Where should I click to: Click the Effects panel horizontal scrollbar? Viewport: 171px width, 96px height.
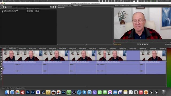(x=71, y=45)
